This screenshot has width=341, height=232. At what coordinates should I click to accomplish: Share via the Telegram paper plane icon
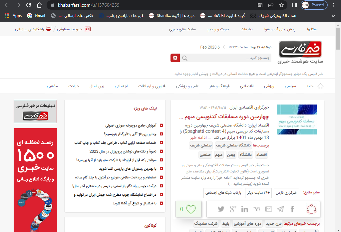point(280,209)
